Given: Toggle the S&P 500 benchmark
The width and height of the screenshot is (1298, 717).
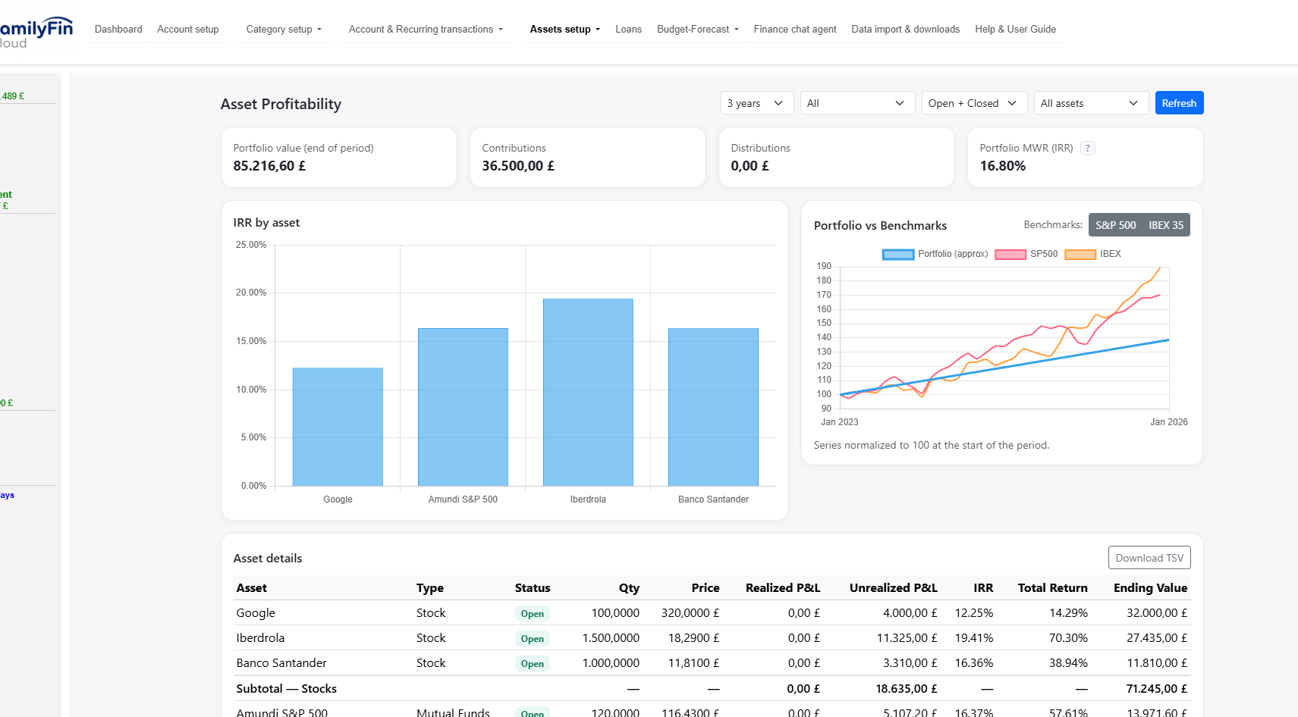Looking at the screenshot, I should pyautogui.click(x=1115, y=225).
